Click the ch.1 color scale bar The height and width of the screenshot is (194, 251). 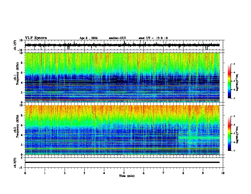[x=229, y=81]
